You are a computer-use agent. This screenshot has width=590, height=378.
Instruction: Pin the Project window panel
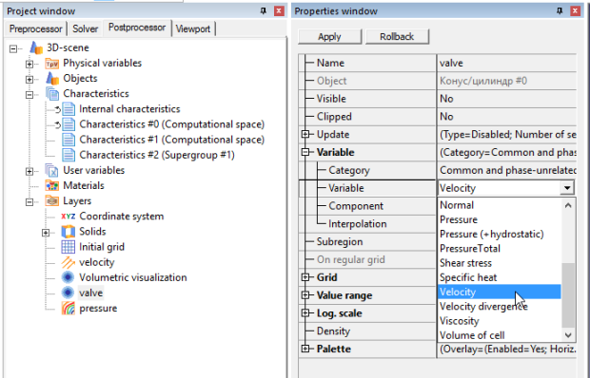click(264, 11)
